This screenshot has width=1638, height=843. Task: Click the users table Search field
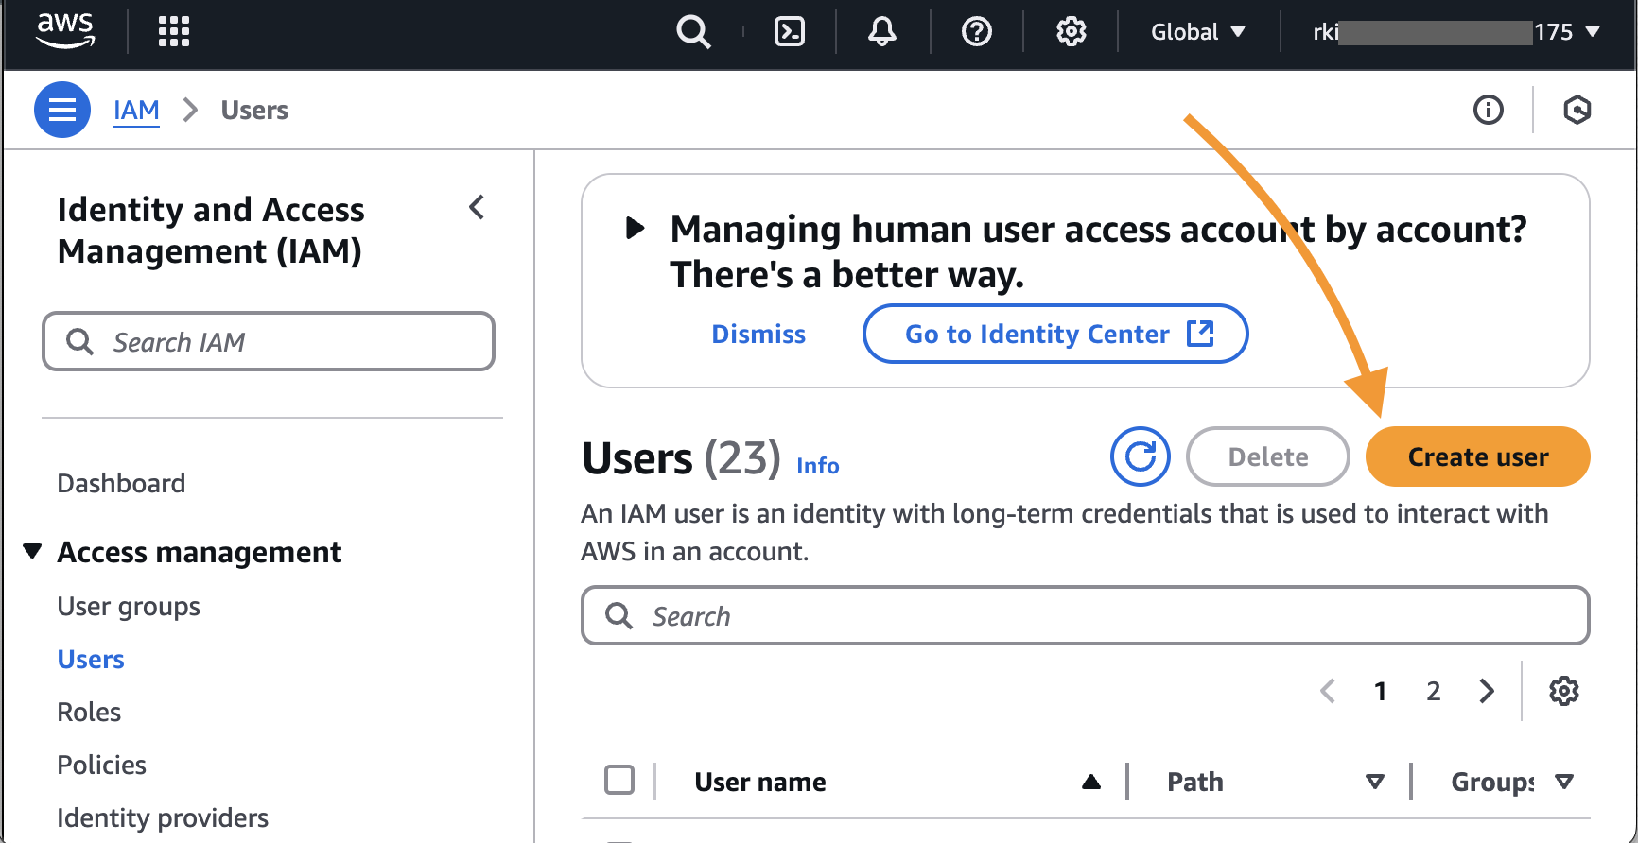(x=1086, y=615)
